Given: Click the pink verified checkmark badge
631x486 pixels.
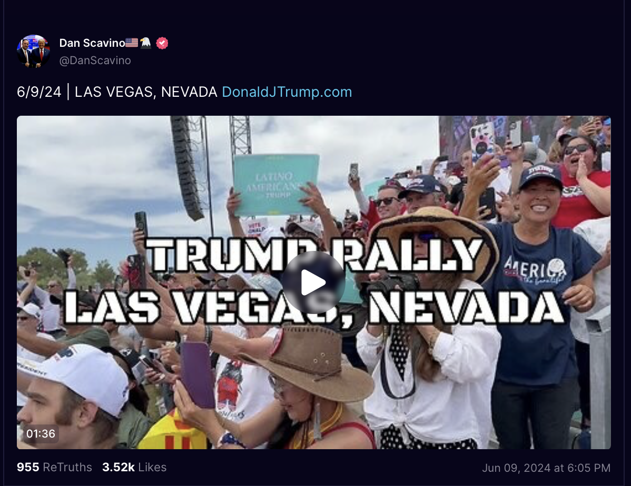Looking at the screenshot, I should (162, 43).
